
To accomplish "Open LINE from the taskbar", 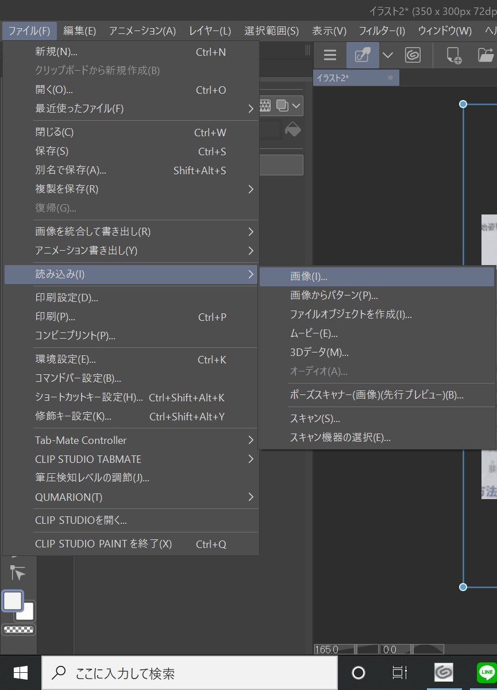I will pos(487,673).
